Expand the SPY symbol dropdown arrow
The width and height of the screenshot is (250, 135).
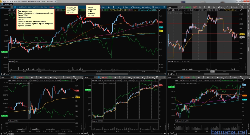179,7
